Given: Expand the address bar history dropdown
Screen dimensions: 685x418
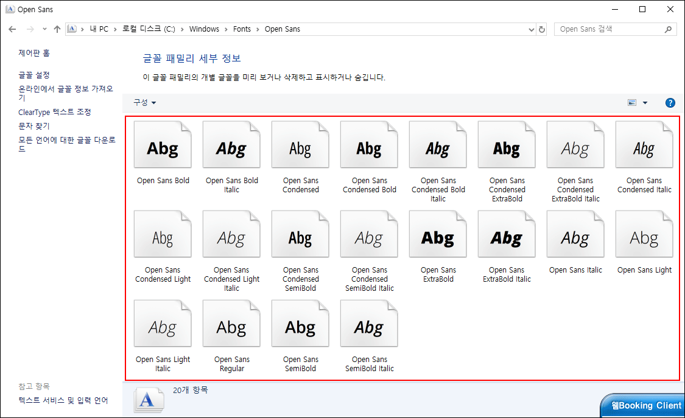Looking at the screenshot, I should point(531,30).
